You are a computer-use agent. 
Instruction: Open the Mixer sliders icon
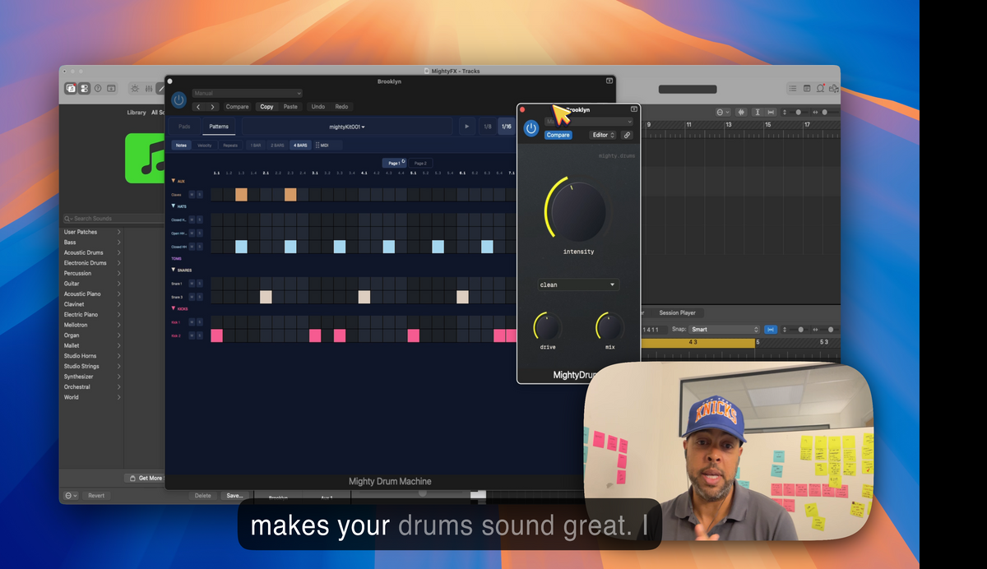point(149,89)
